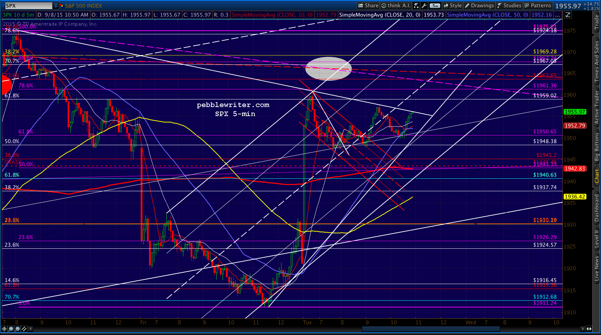This screenshot has width=601, height=335.
Task: Click the 1955.97 last price readout
Action: 568,6
